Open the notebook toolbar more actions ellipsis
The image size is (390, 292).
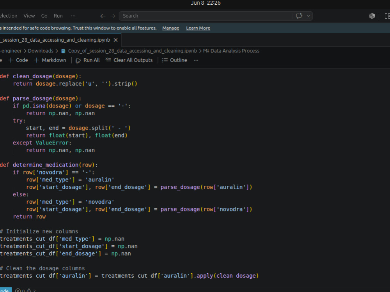196,60
